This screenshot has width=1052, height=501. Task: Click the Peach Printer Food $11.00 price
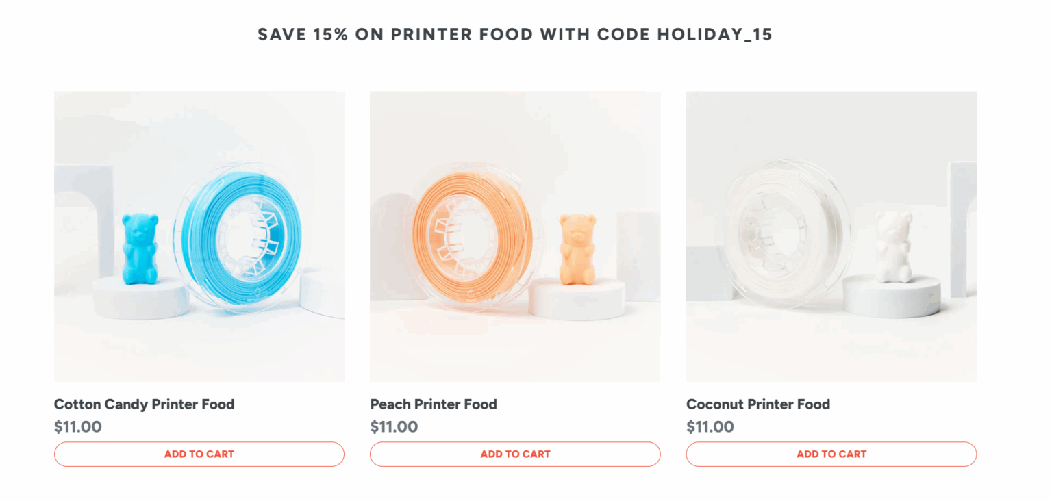394,427
